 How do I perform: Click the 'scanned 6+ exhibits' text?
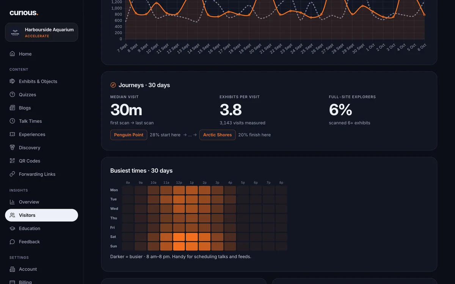(x=350, y=123)
